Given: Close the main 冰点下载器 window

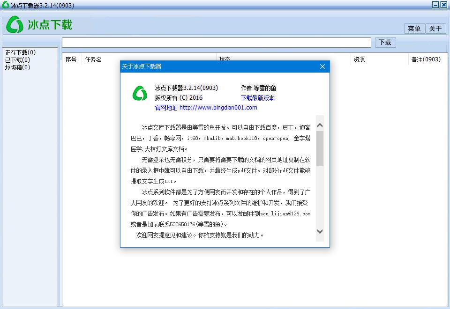Looking at the screenshot, I should point(444,5).
